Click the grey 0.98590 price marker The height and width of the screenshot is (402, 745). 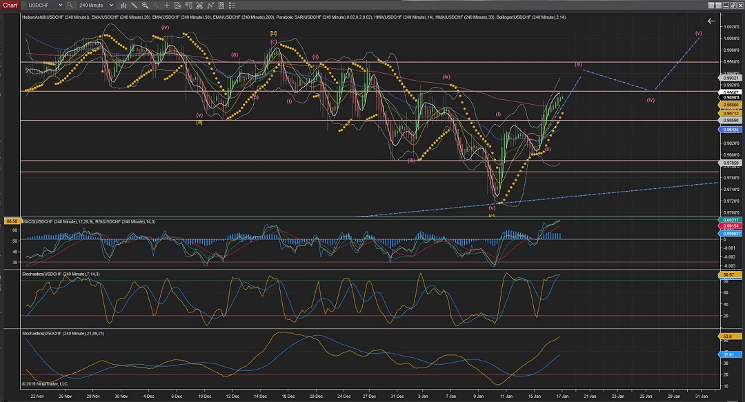point(731,121)
